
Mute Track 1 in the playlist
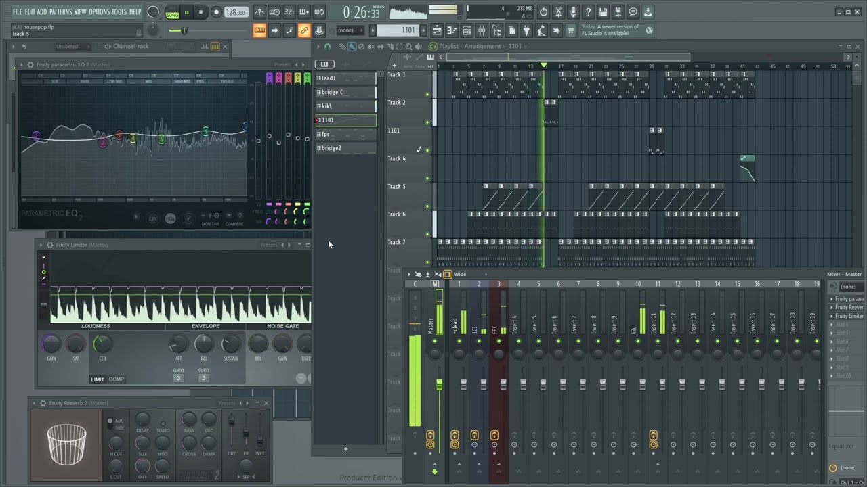tap(427, 95)
